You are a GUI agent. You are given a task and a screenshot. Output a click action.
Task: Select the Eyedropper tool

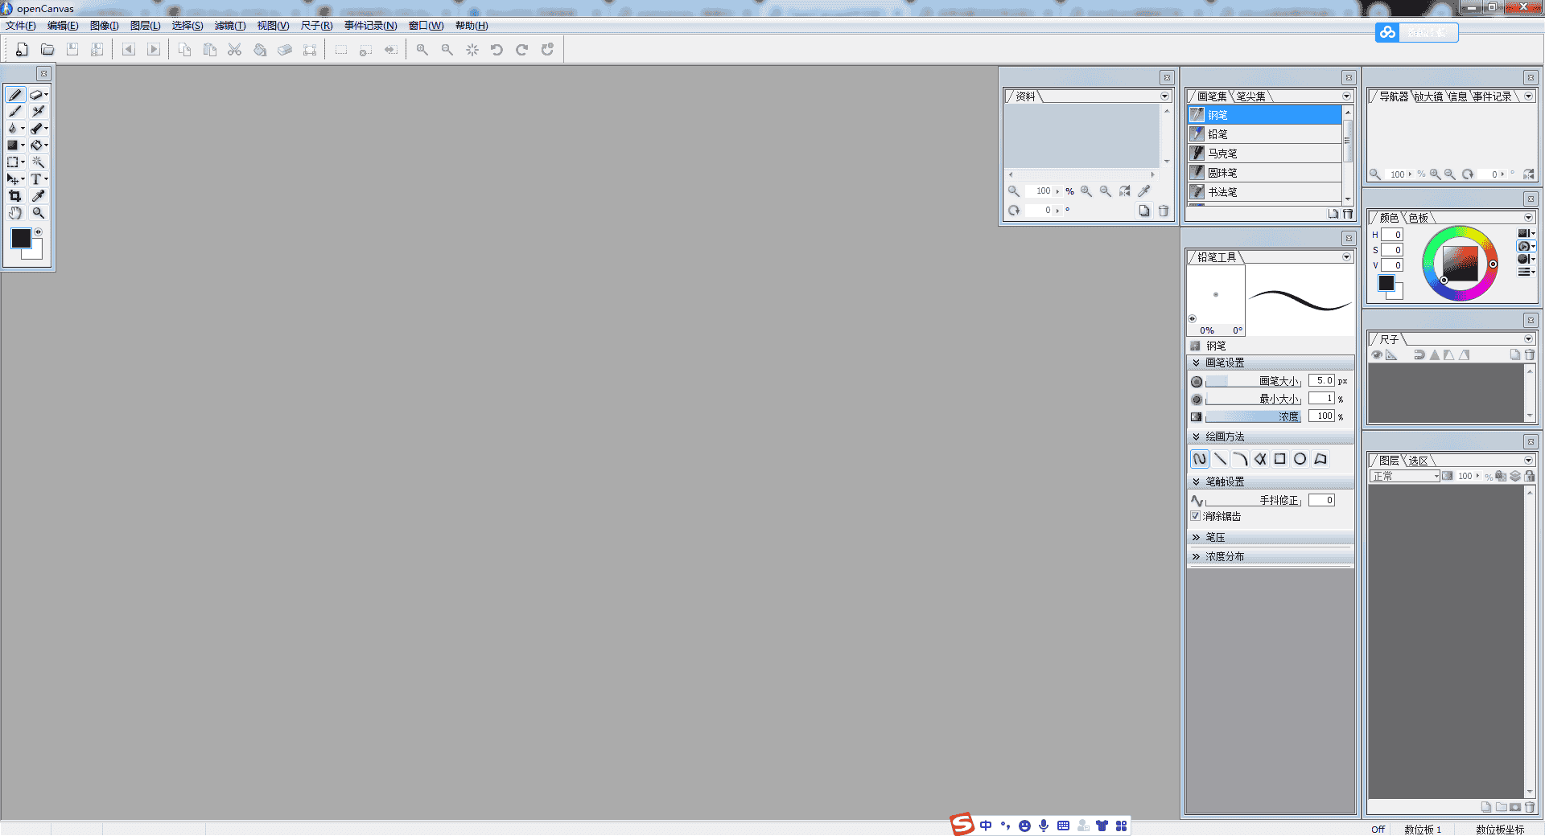(37, 195)
